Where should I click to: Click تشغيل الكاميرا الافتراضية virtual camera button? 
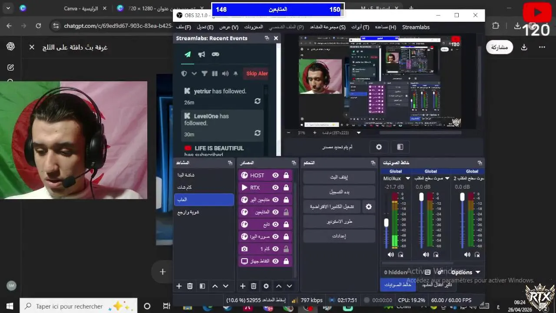332,206
